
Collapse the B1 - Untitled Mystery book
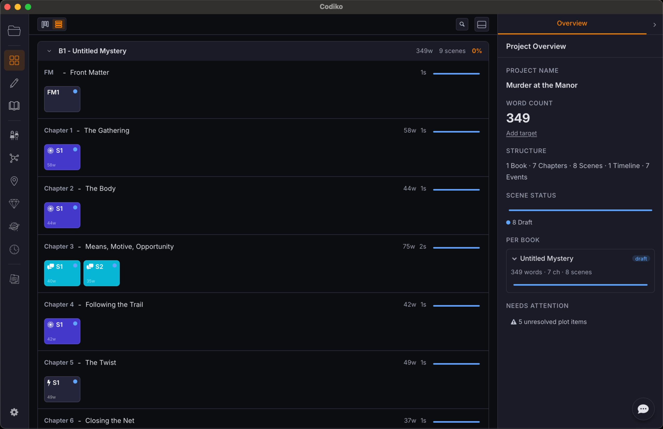click(x=49, y=51)
